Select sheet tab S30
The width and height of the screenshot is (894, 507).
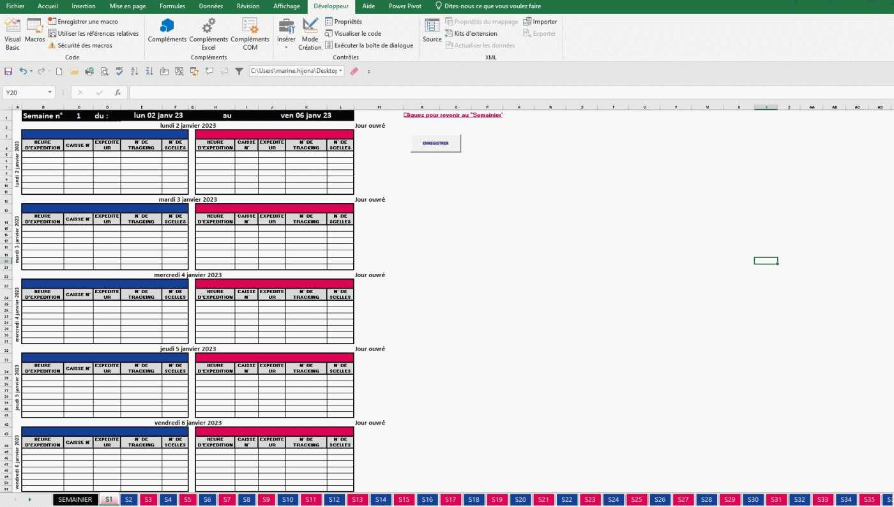[x=754, y=499]
